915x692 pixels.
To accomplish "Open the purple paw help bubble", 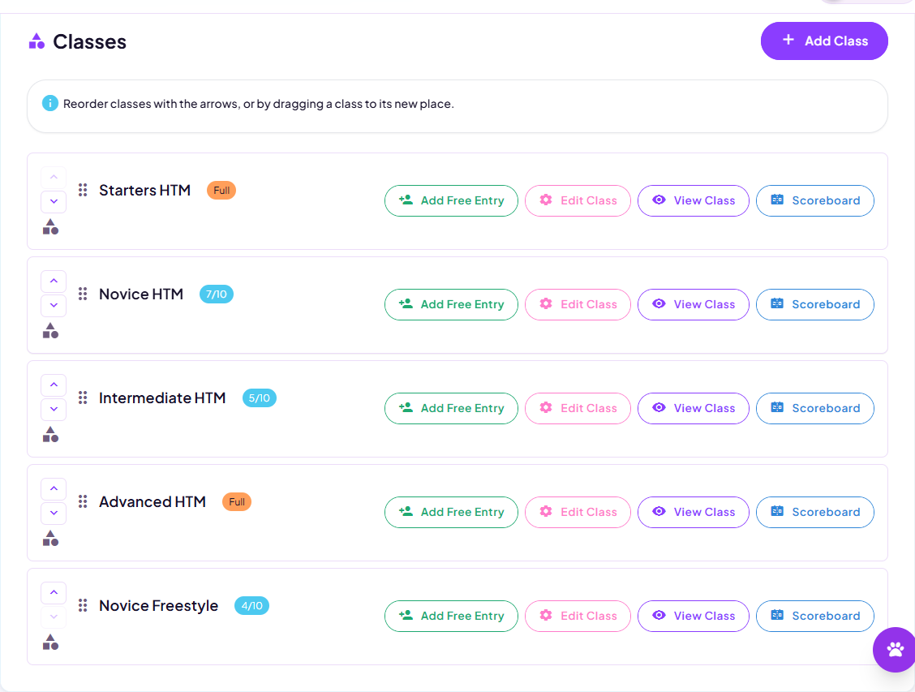I will pos(895,649).
